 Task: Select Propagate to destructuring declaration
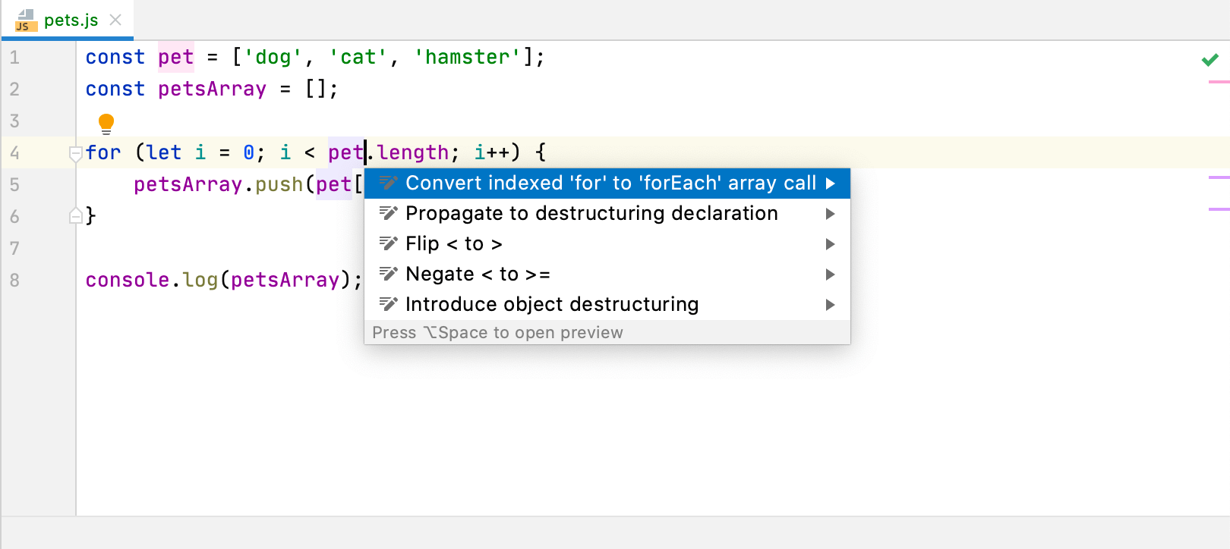click(x=591, y=214)
